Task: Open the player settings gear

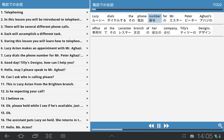Action: [220, 125]
